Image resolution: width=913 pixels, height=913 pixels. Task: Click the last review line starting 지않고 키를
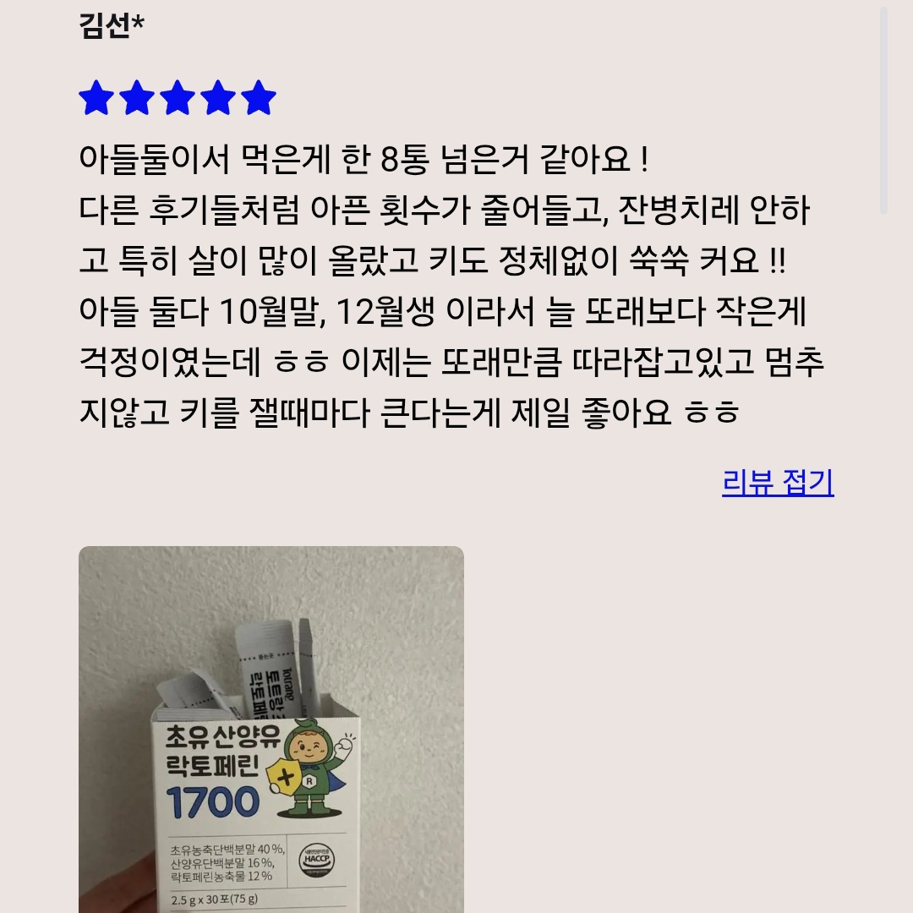[x=409, y=413]
